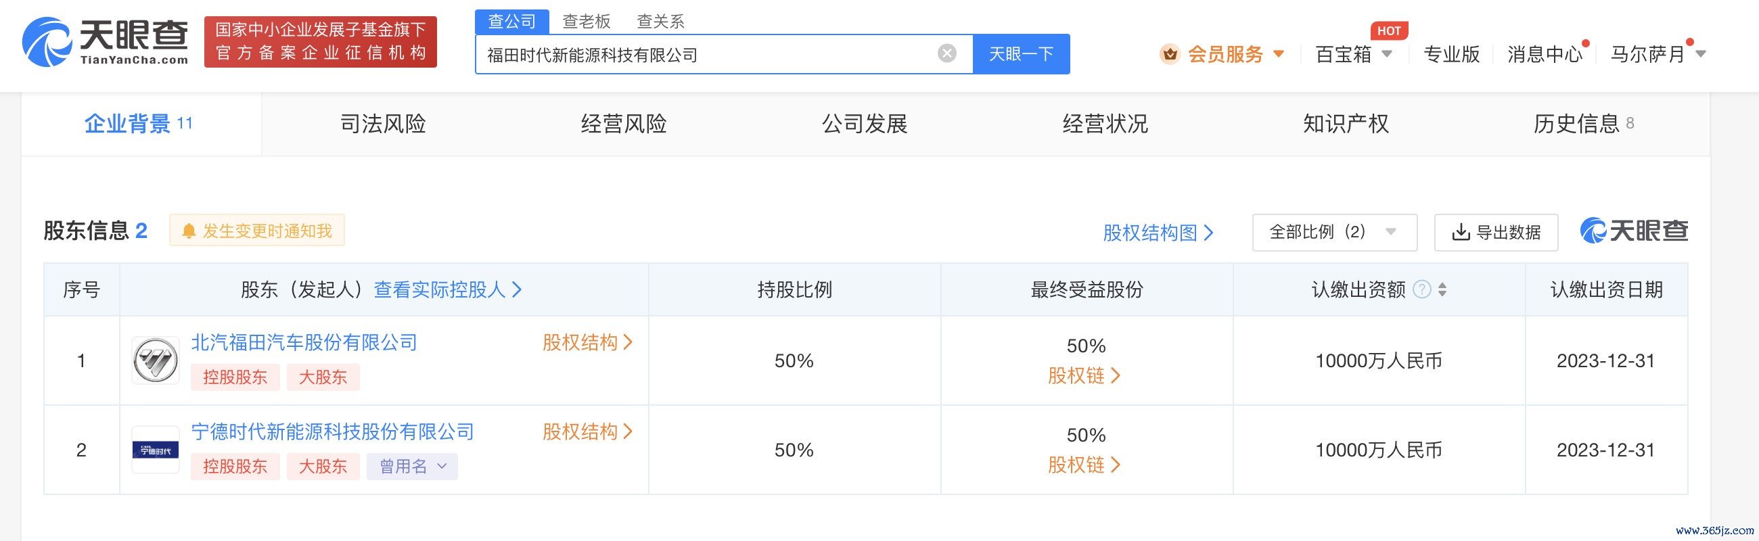Expand the 曾用名 dropdown for 宁德时代
This screenshot has height=541, width=1759.
click(x=412, y=467)
